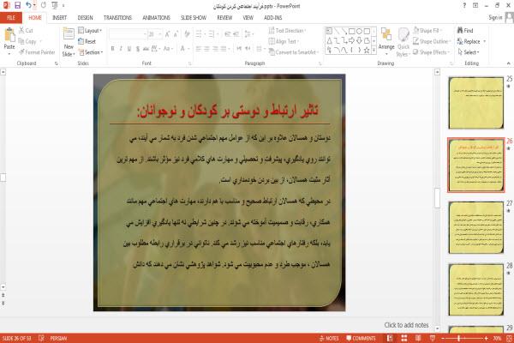Open PowerPoint Help question mark

[x=464, y=6]
